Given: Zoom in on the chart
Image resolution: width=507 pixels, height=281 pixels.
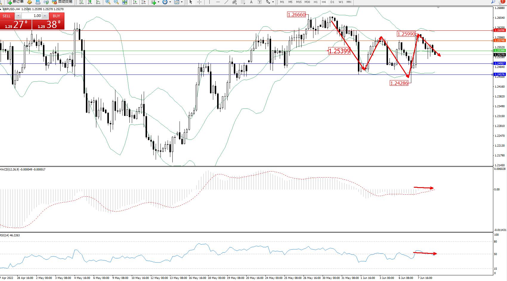Looking at the screenshot, I should [108, 2].
